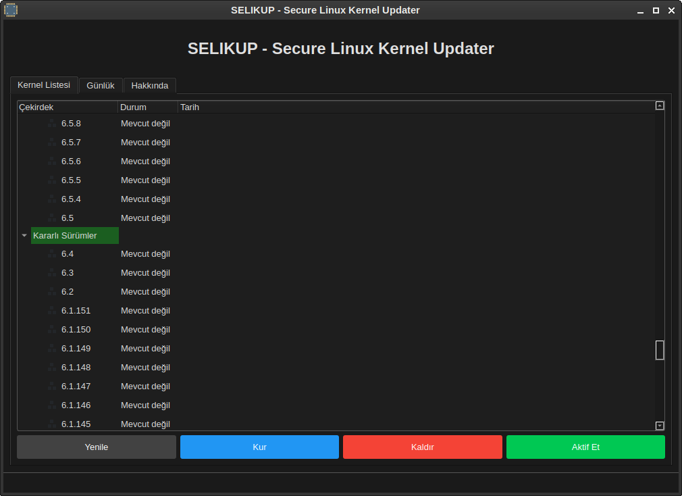Collapse the Kararlı Sürümler group arrow

[24, 235]
